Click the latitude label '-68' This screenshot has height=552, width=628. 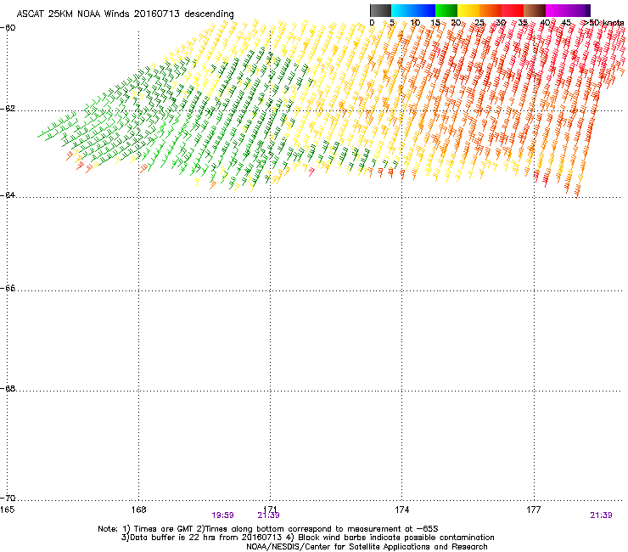click(8, 389)
